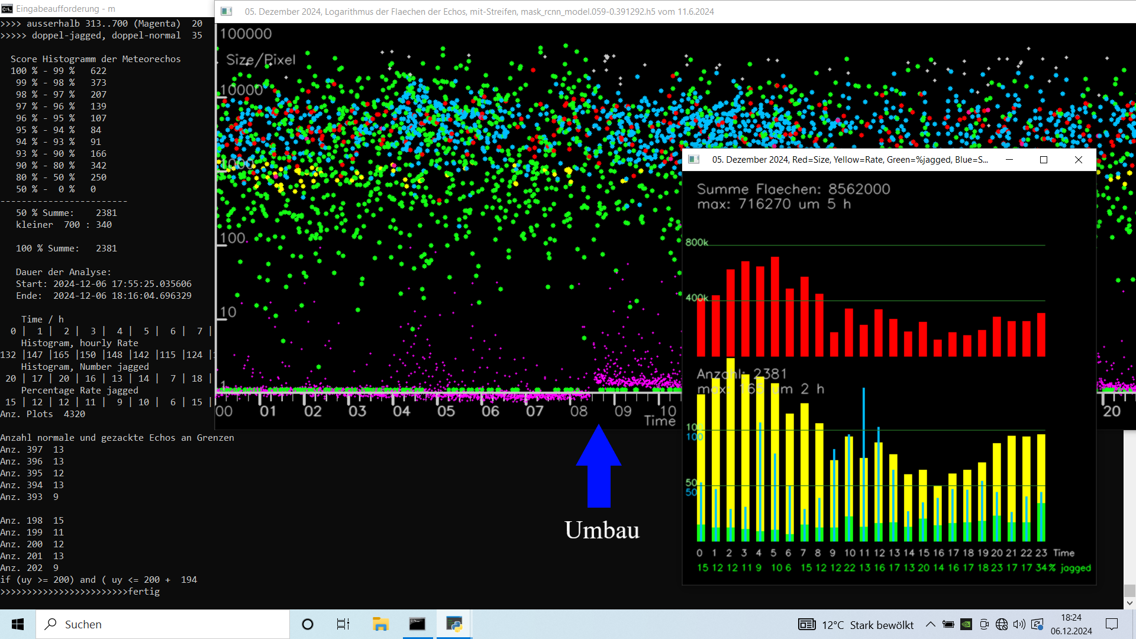Open the Red=Size histogram window's title icon
The height and width of the screenshot is (639, 1136).
[694, 160]
